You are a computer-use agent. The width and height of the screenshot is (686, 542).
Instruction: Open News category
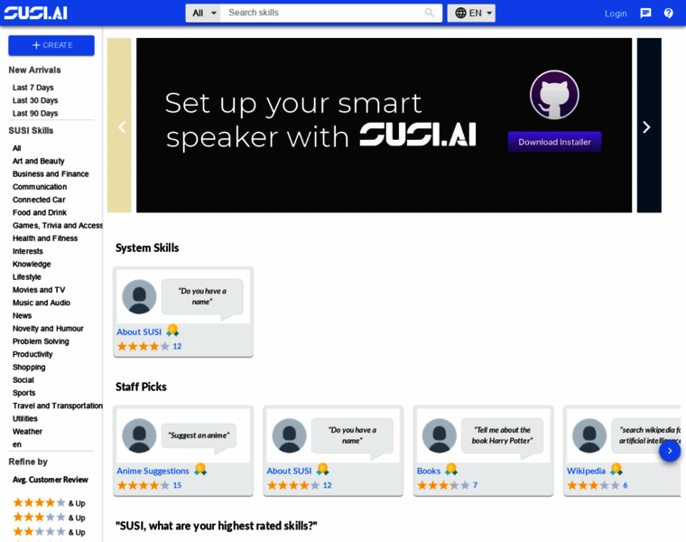pos(22,315)
